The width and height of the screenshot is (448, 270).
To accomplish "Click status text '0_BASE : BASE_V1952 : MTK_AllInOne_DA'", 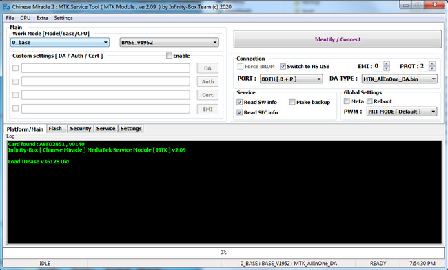I will pos(289,263).
